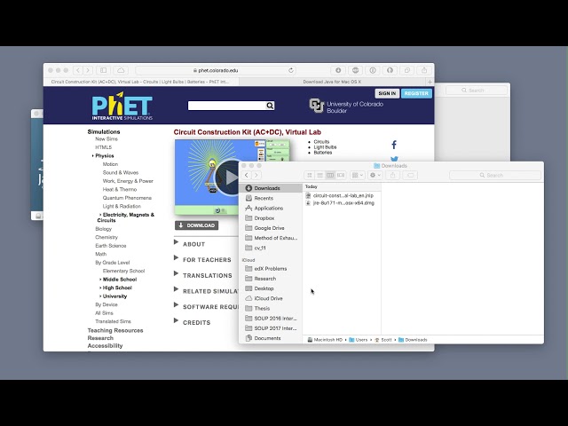Select Recents in Finder sidebar
Viewport: 568px width, 426px height.
pos(270,198)
